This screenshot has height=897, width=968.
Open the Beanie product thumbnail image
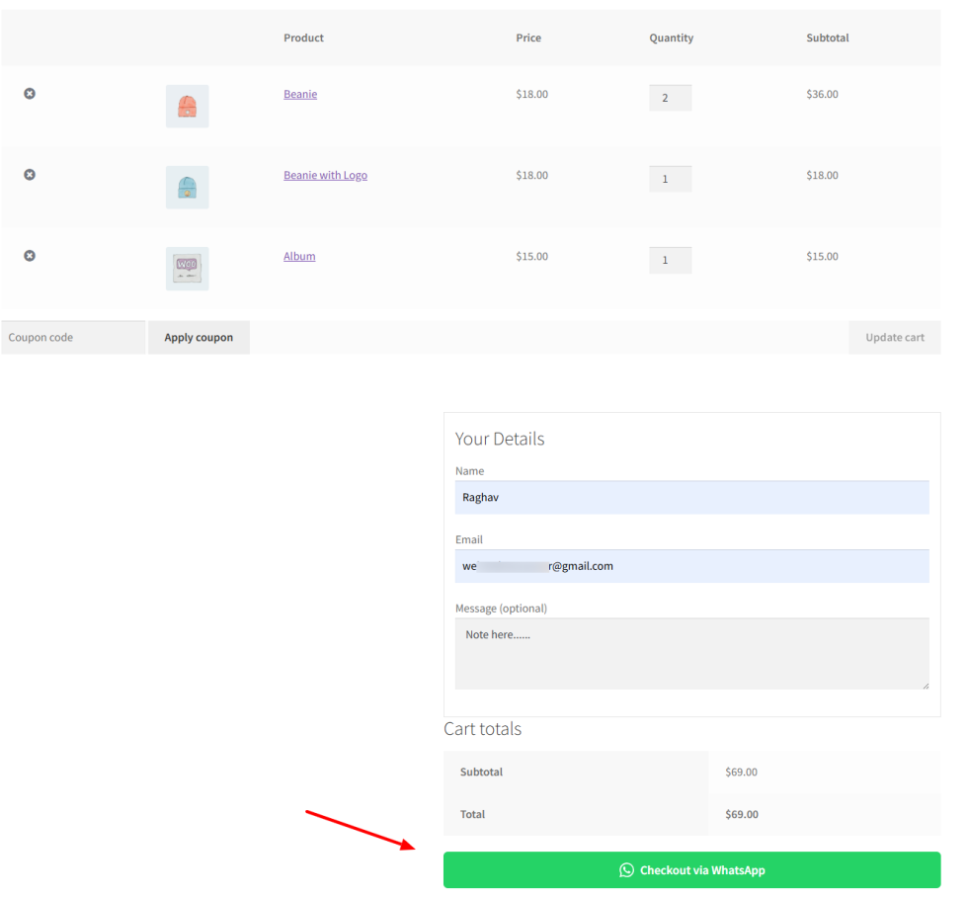pos(187,106)
